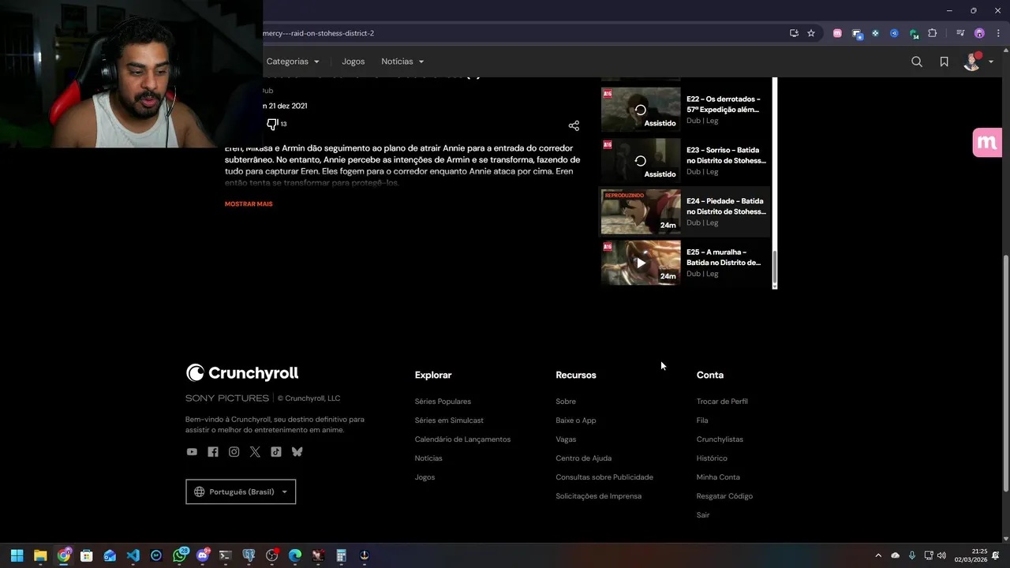Open Windows Start menu
Image resolution: width=1010 pixels, height=568 pixels.
point(17,555)
